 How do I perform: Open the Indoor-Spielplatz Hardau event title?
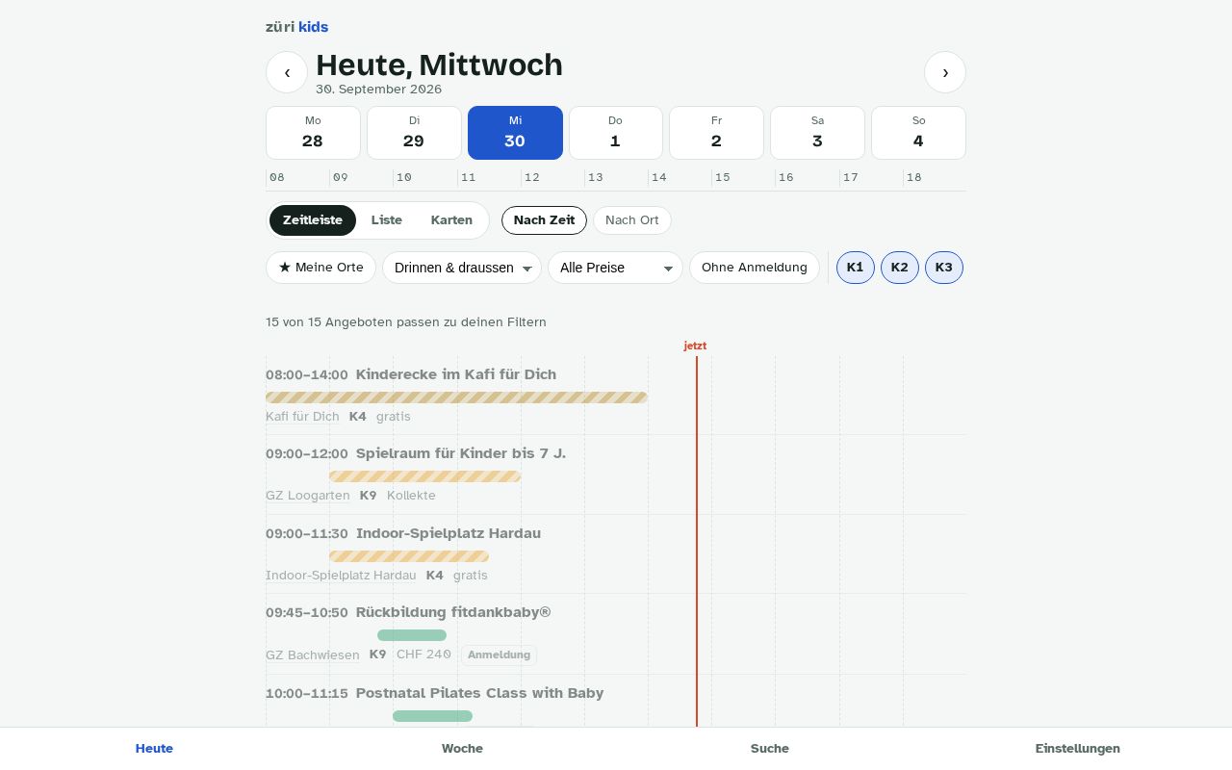[449, 533]
